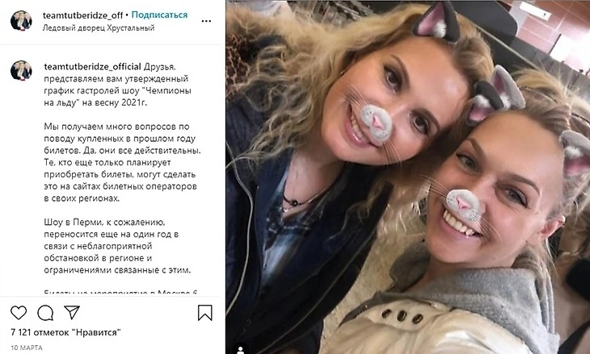Open teamtutberidze_official username in caption
This screenshot has width=590, height=354.
coord(93,66)
